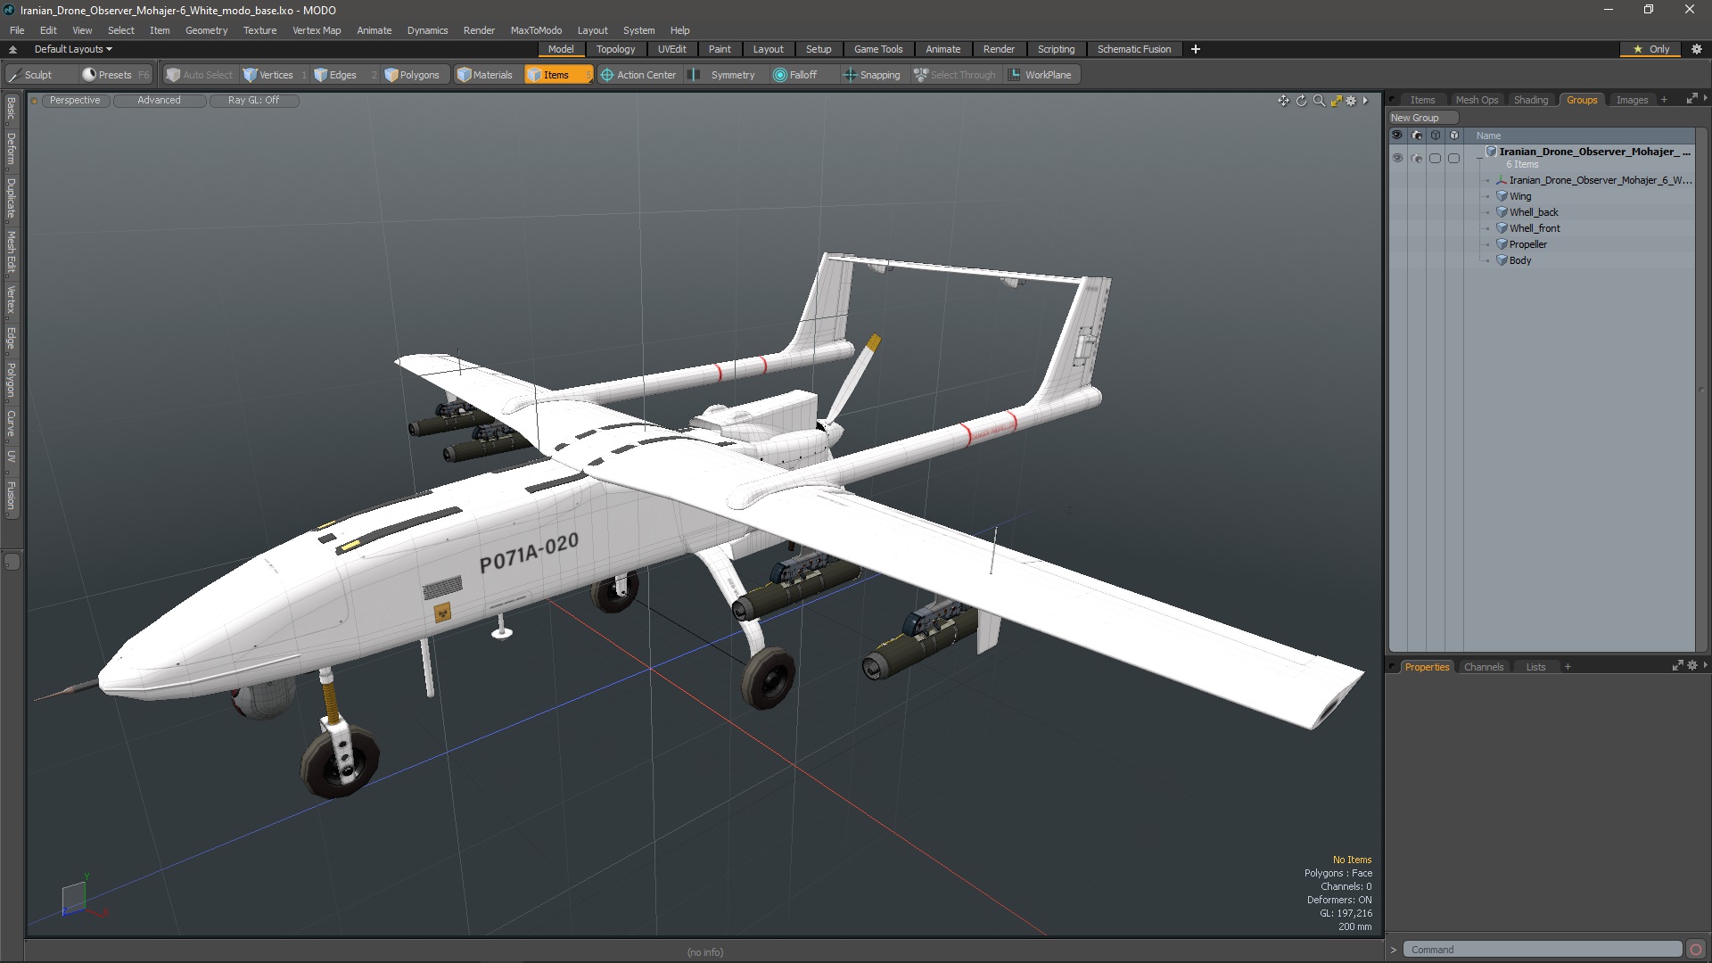
Task: Toggle the group's second empty checkbox
Action: (x=1453, y=158)
